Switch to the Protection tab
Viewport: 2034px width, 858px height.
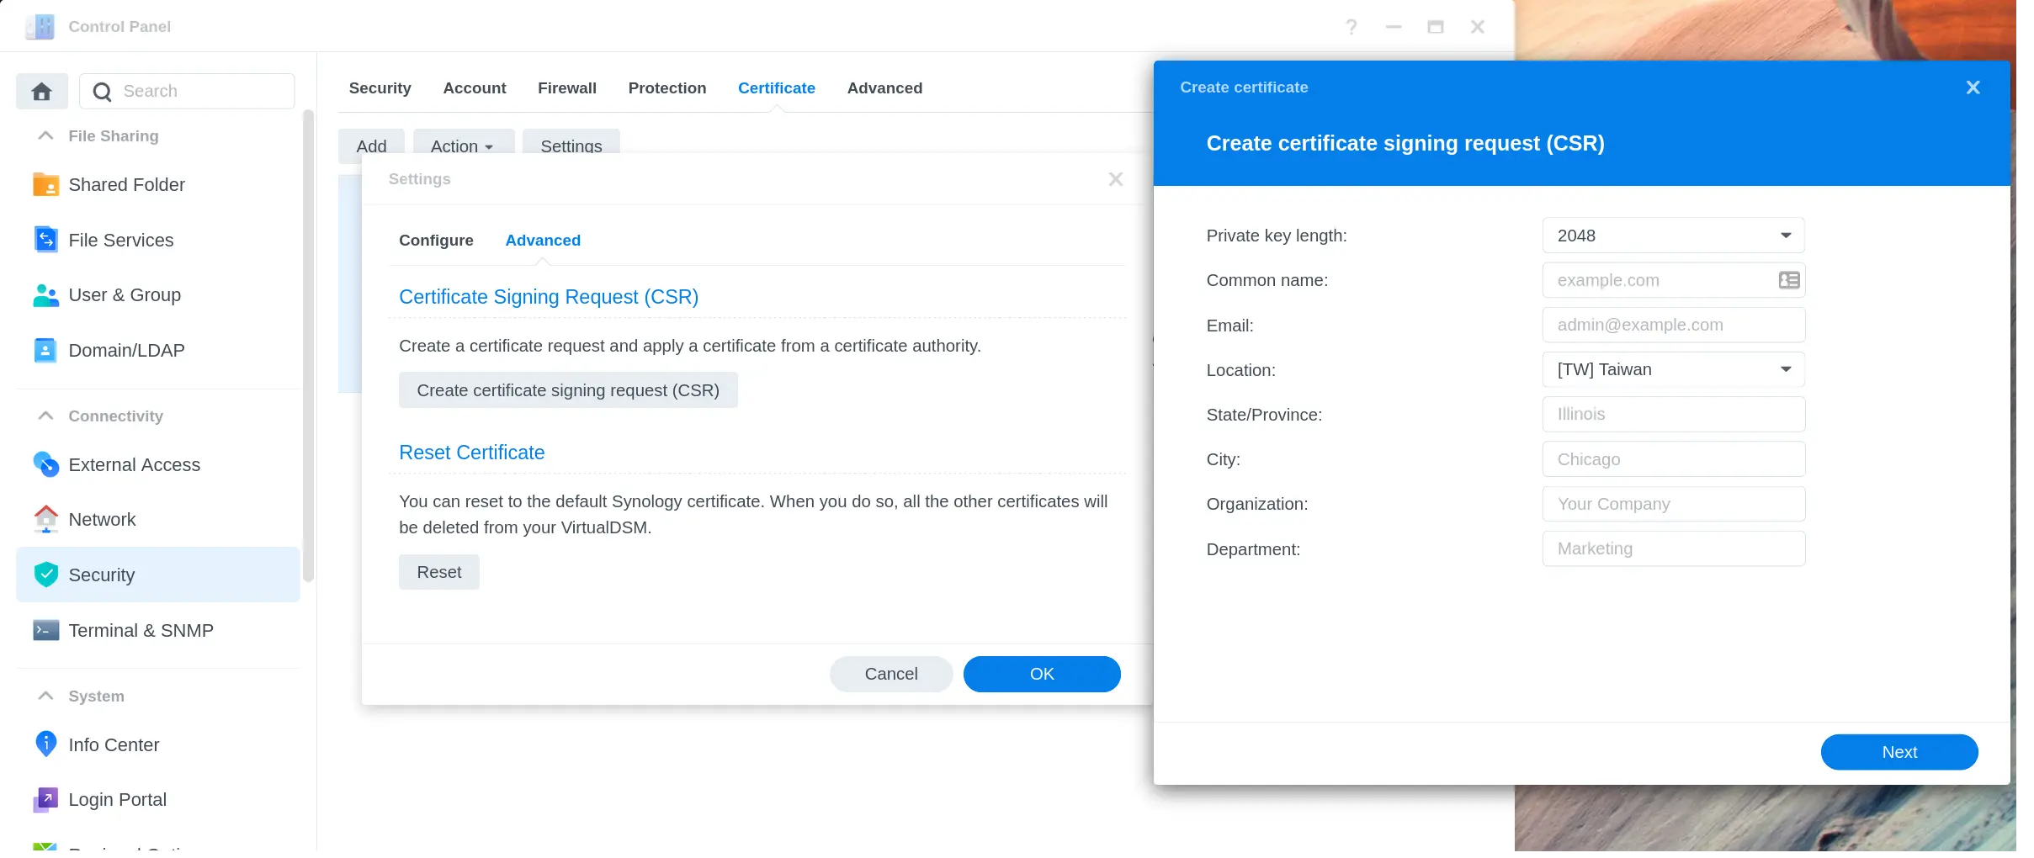point(667,87)
